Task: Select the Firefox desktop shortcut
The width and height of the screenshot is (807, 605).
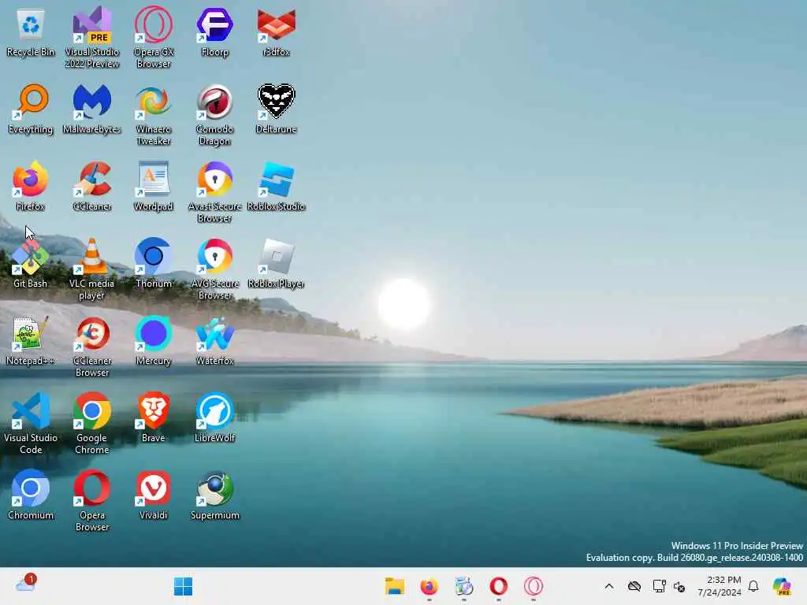Action: pos(31,186)
